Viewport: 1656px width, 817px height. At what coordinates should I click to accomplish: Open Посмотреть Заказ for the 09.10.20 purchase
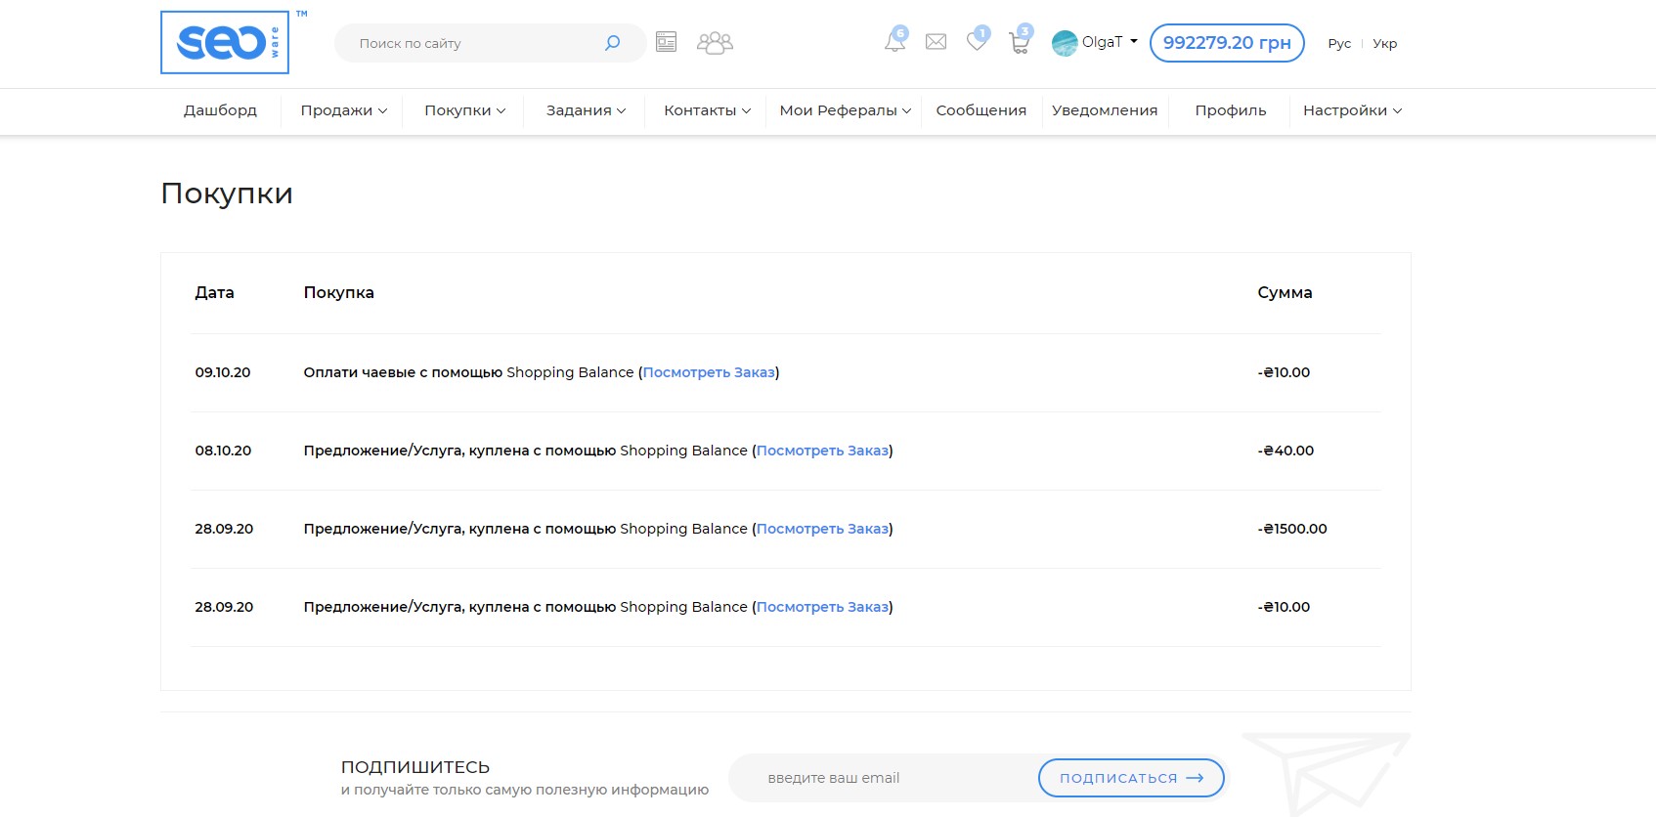[709, 372]
